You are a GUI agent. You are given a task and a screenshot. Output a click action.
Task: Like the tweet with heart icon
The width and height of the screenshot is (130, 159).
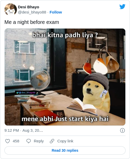(8, 141)
